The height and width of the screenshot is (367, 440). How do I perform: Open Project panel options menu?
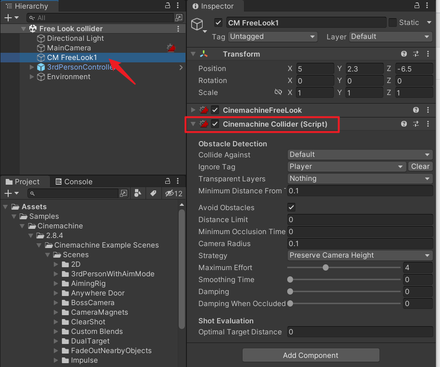point(178,181)
